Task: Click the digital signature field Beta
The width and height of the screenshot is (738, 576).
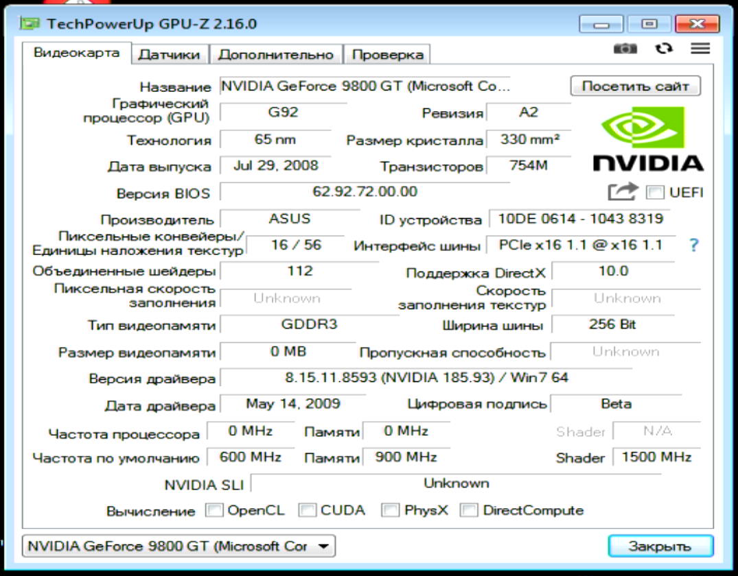Action: [x=616, y=404]
